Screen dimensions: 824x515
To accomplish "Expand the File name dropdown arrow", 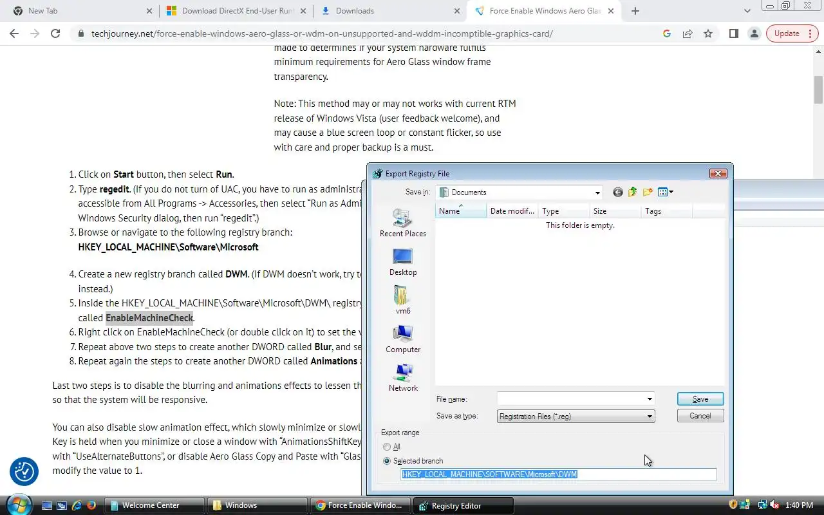I will tap(650, 399).
